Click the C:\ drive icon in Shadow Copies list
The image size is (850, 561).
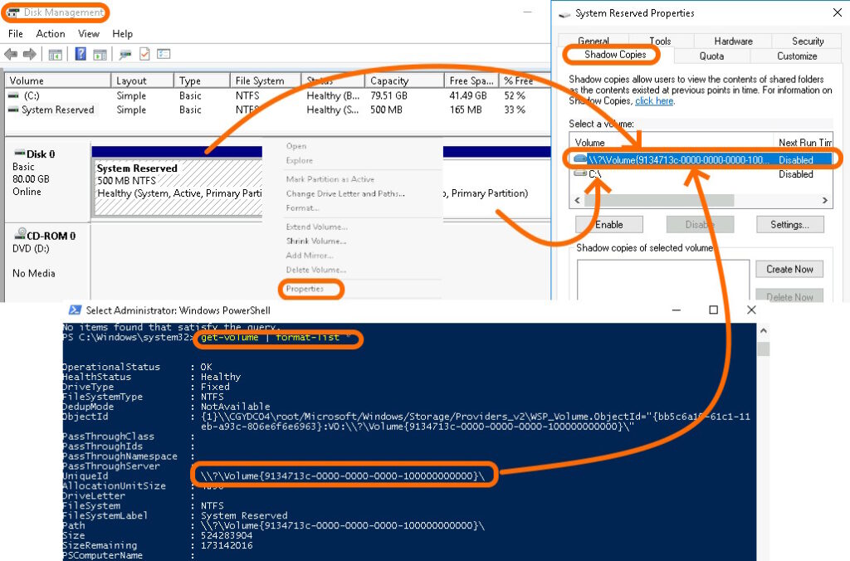coord(580,175)
